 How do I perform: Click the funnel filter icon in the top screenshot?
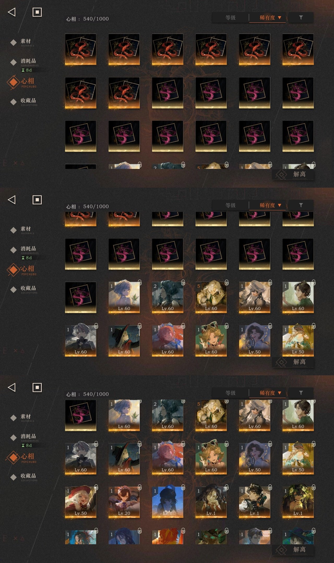[x=301, y=17]
